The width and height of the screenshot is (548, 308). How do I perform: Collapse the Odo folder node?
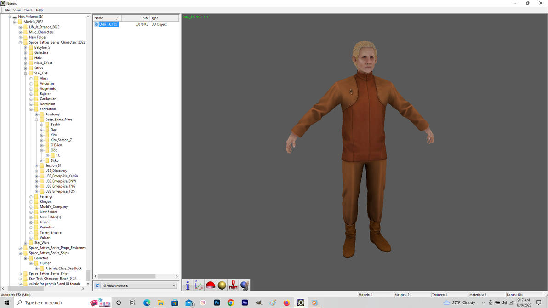[x=42, y=150]
